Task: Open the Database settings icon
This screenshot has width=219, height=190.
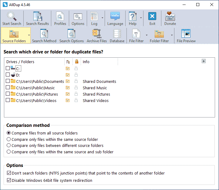Action: (117, 34)
